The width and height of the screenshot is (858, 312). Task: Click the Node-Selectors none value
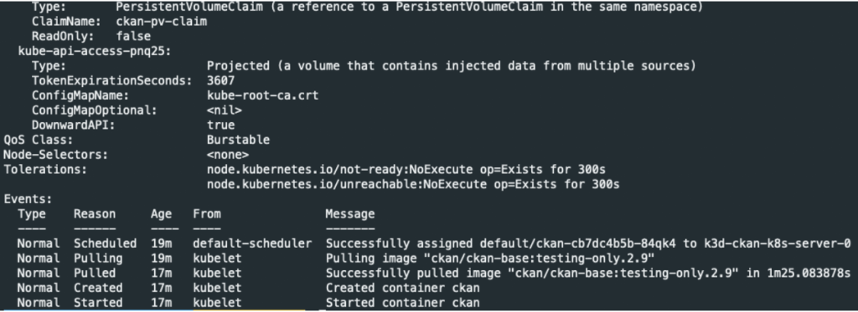[x=228, y=155]
